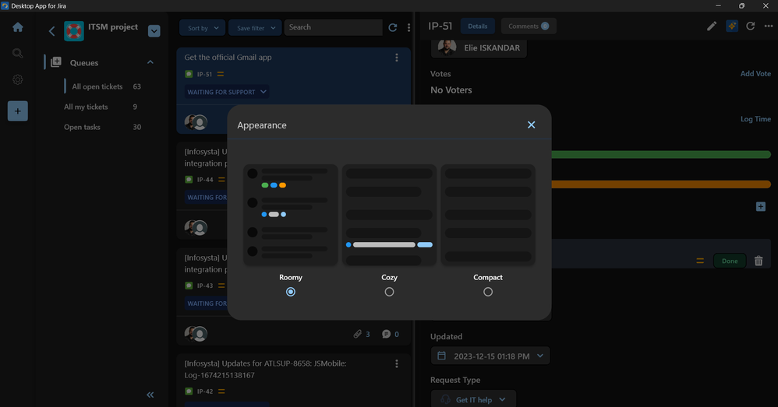Click the assignee avatars on IP-51 card
The width and height of the screenshot is (778, 407).
pyautogui.click(x=196, y=122)
